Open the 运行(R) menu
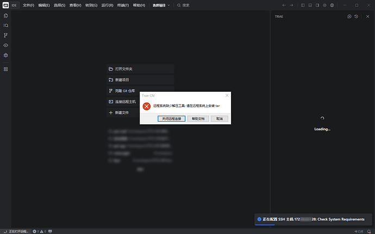375x234 pixels. (107, 5)
